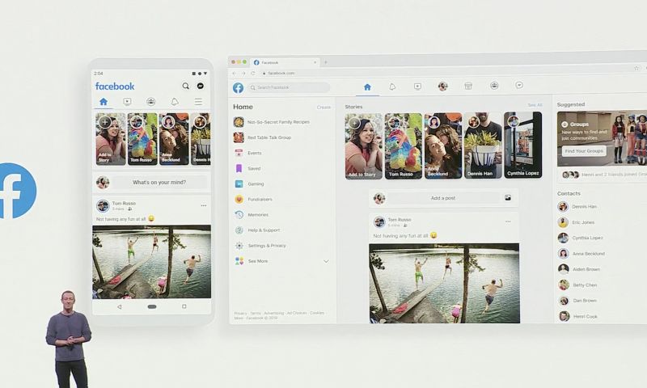Open new browser tab plus button
This screenshot has width=647, height=388.
coord(326,62)
